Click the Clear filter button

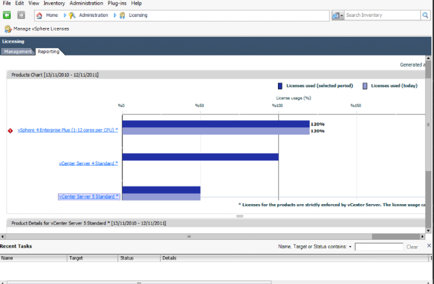click(x=412, y=247)
